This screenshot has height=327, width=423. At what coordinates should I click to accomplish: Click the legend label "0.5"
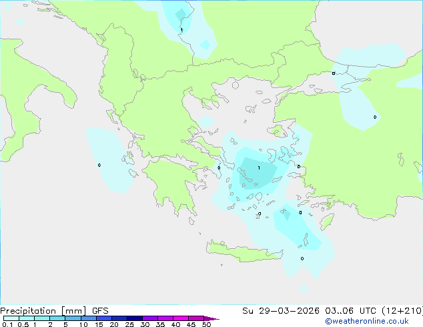point(23,324)
